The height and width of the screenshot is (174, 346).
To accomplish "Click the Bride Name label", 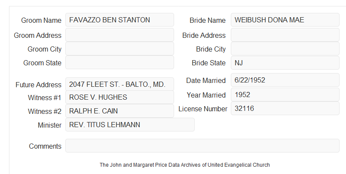I will pos(208,20).
